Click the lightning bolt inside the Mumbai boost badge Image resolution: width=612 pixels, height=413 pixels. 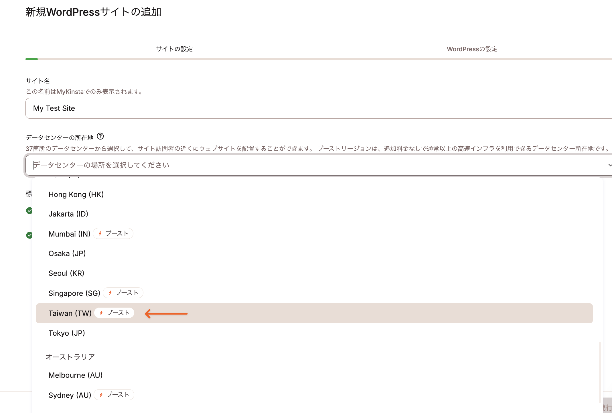tap(100, 233)
